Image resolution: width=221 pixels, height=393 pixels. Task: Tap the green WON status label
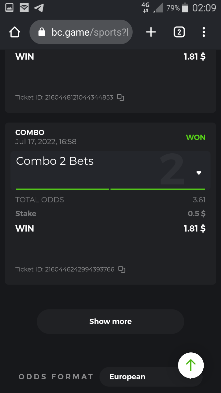click(x=195, y=138)
